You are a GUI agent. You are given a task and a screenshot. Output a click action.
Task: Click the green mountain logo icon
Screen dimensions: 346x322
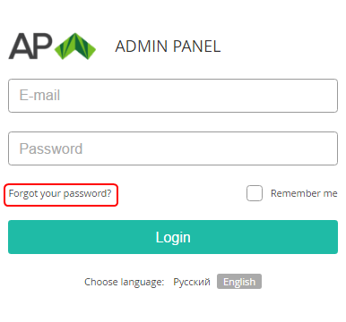75,47
